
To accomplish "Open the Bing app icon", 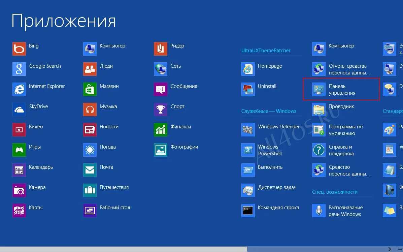I will [19, 49].
